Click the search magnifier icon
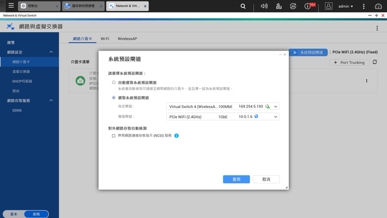Image resolution: width=387 pixels, height=218 pixels. tap(243, 6)
